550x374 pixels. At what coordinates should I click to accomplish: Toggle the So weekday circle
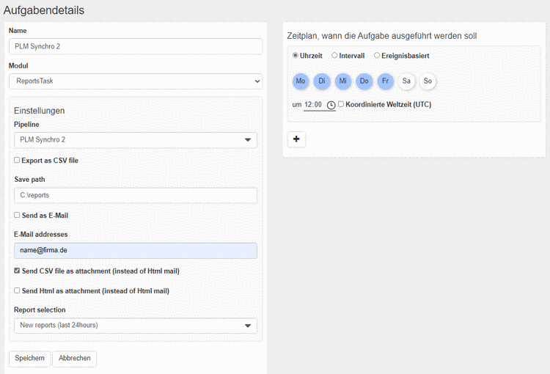click(x=428, y=81)
